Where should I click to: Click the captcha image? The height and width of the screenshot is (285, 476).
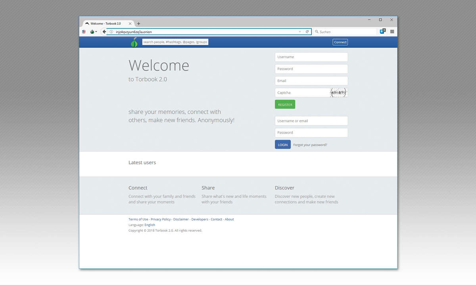pos(339,93)
